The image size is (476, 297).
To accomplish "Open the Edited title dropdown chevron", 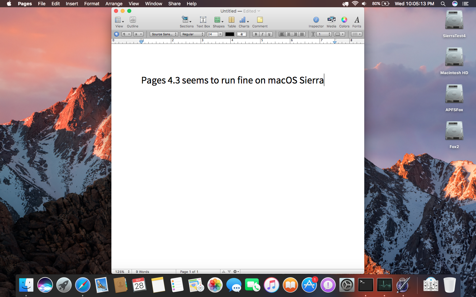I will point(259,11).
